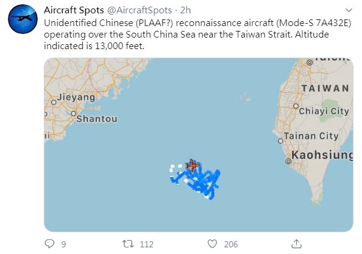Screen dimensions: 362x254
Task: Expand the tweet options chevron menu
Action: pyautogui.click(x=349, y=10)
